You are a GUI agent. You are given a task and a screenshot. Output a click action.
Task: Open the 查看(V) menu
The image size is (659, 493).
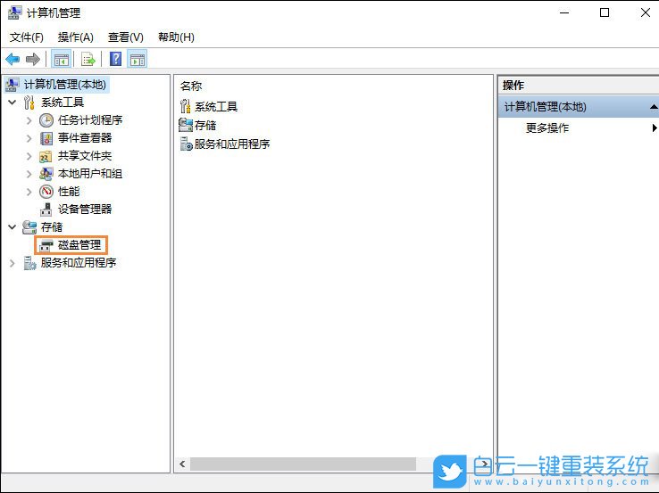[125, 37]
